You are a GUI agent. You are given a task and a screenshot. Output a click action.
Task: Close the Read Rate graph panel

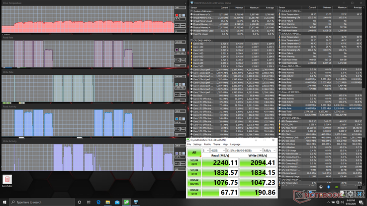click(185, 38)
